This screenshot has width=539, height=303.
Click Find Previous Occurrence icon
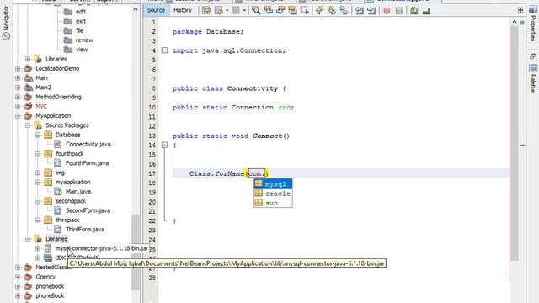click(268, 10)
